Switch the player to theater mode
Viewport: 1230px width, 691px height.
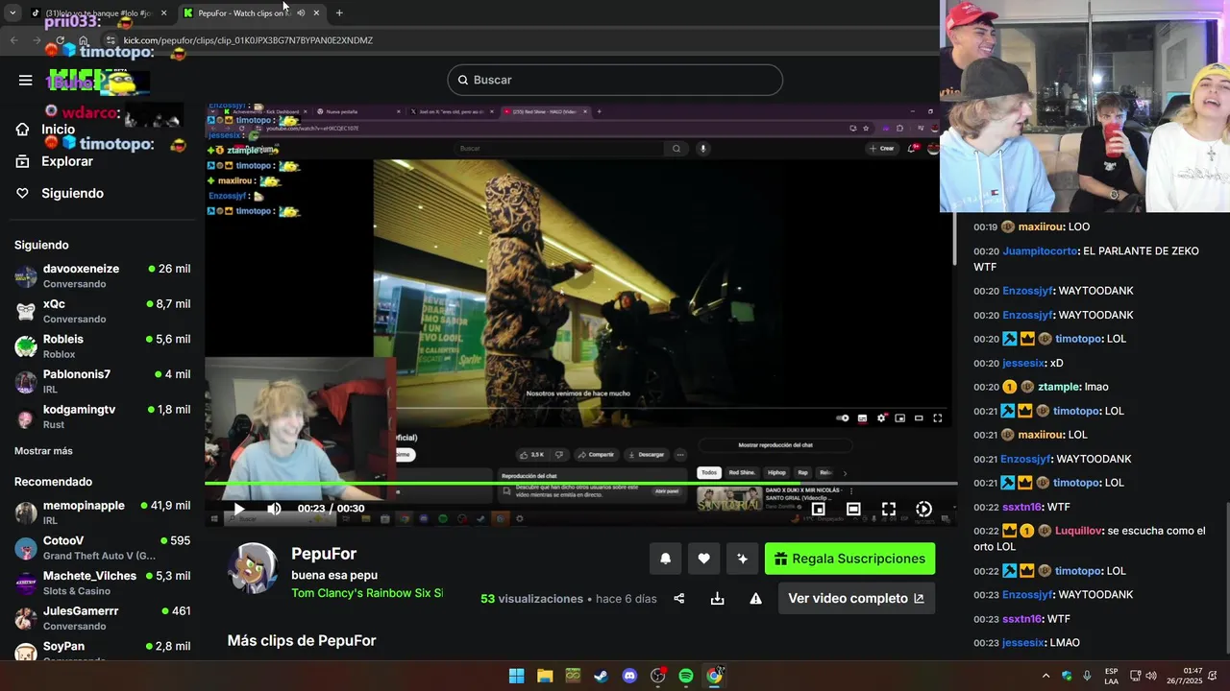pyautogui.click(x=853, y=509)
